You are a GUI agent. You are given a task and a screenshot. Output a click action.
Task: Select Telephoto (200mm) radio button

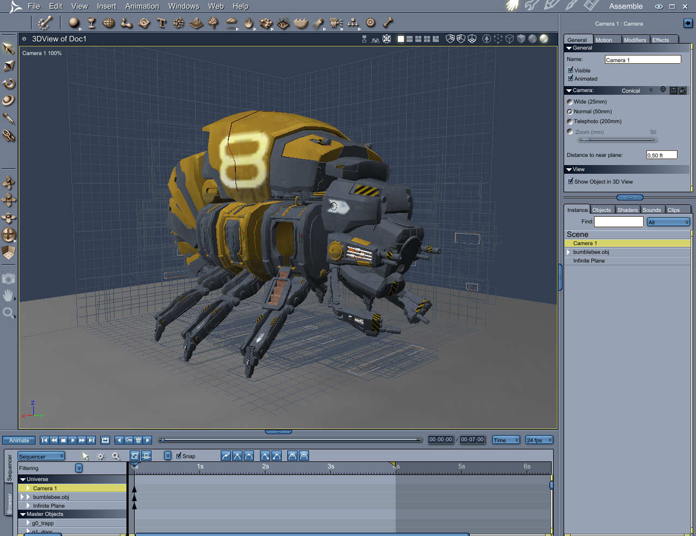pyautogui.click(x=570, y=121)
